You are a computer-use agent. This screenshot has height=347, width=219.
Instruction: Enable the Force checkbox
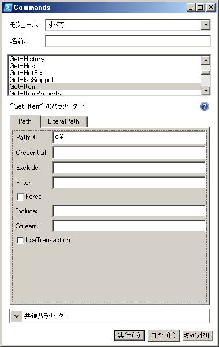20,197
